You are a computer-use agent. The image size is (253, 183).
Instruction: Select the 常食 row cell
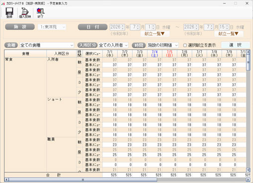25,115
